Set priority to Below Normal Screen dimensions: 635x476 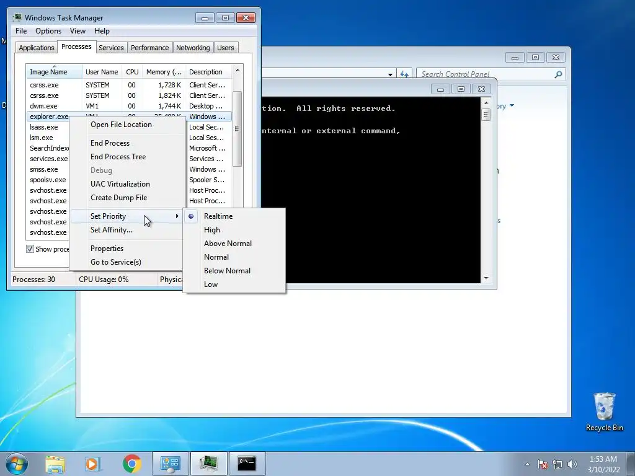pos(227,271)
